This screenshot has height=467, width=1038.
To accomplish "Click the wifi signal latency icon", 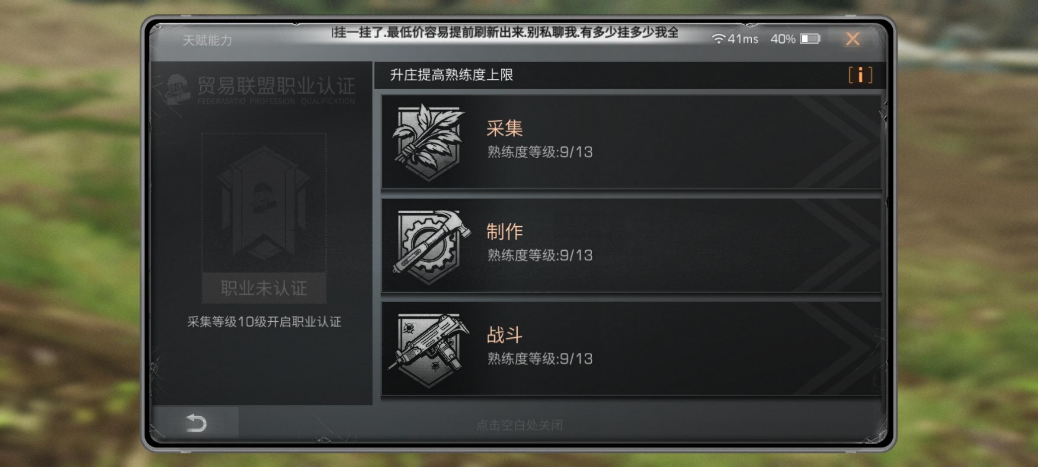I will tap(718, 39).
